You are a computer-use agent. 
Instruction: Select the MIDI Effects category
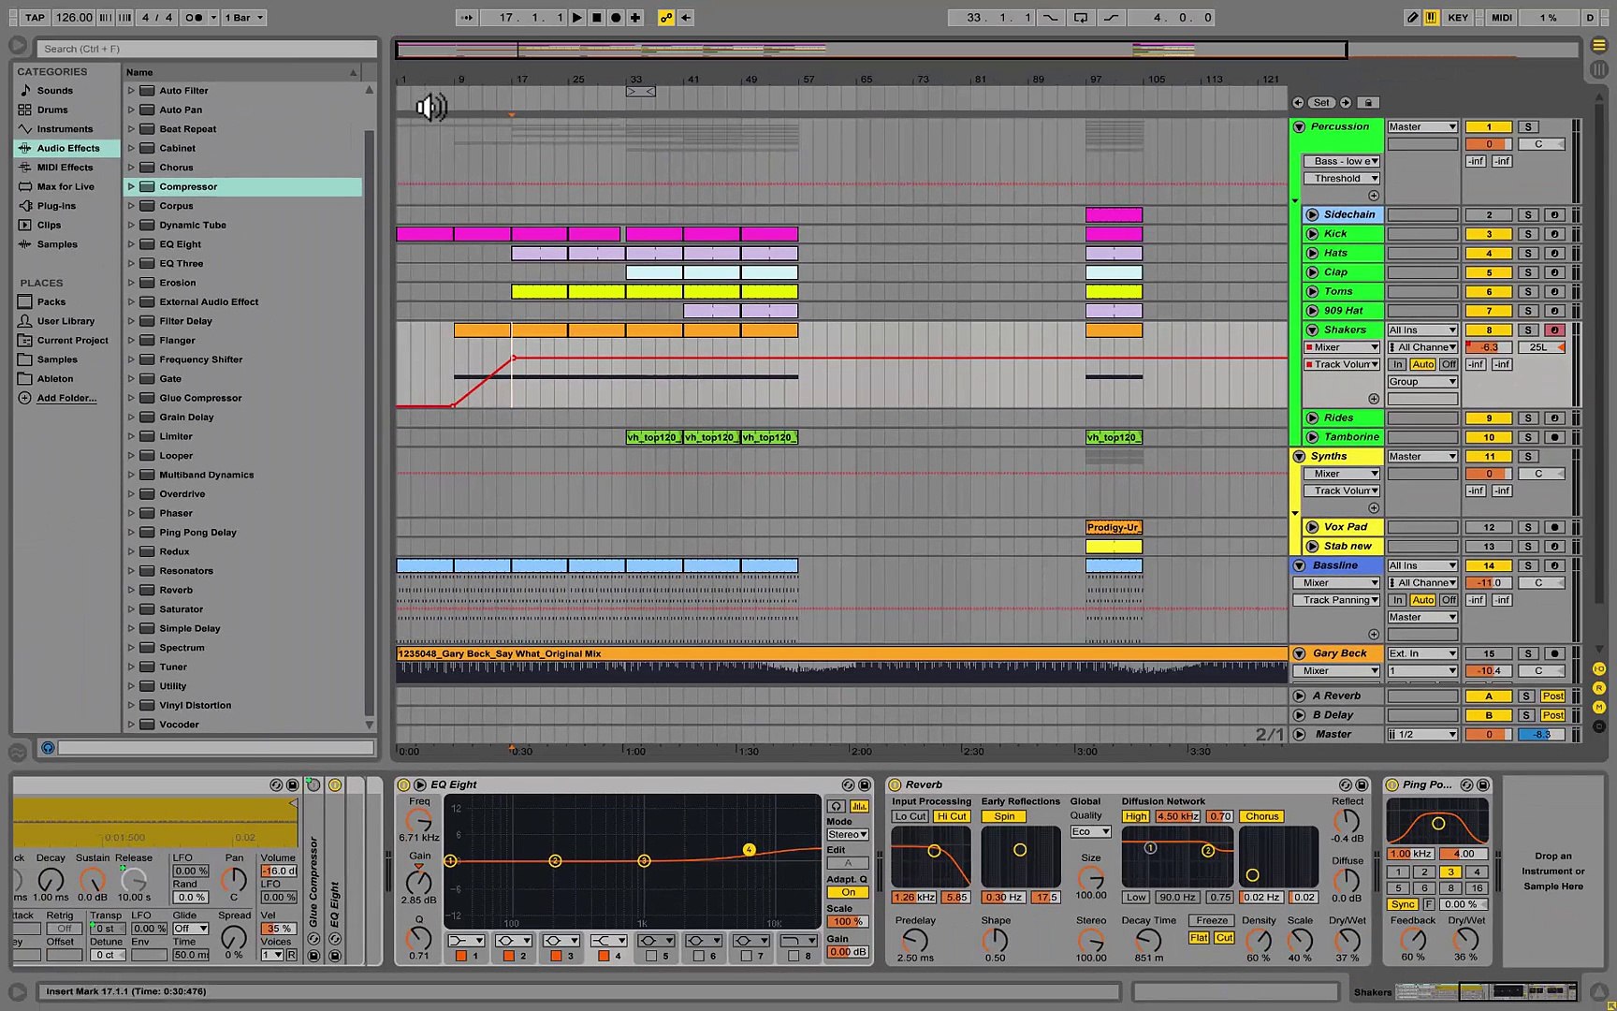[x=65, y=168]
